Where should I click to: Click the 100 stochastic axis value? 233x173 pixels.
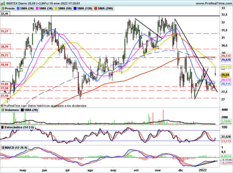[x=224, y=127]
